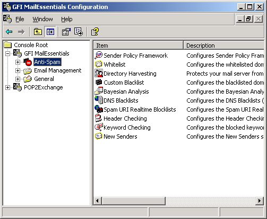Select Email Management in the tree
Viewport: 267px width, 219px height.
(58, 70)
